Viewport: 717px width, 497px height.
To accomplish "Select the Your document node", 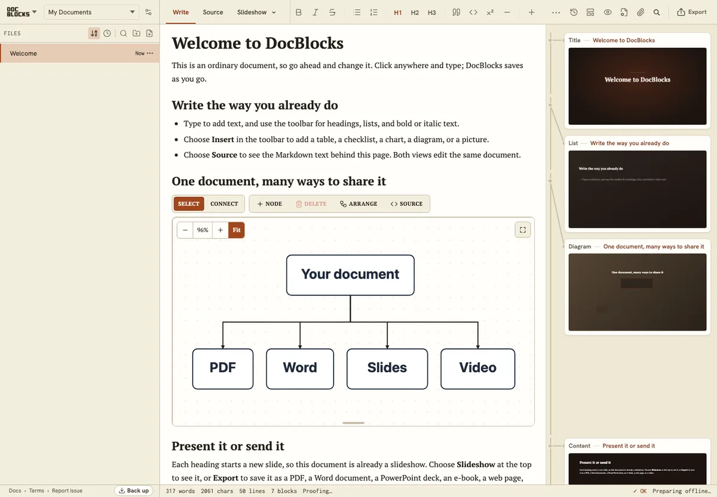I will [x=350, y=275].
